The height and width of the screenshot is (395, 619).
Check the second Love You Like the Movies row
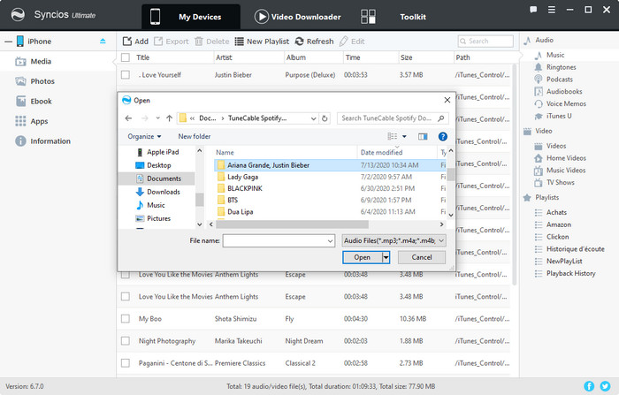point(126,296)
